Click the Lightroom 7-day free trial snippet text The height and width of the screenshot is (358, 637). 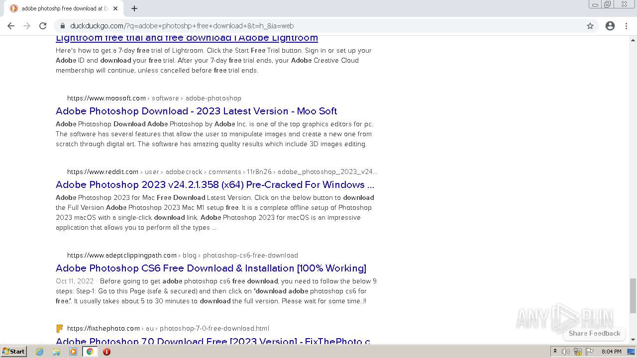pyautogui.click(x=213, y=60)
